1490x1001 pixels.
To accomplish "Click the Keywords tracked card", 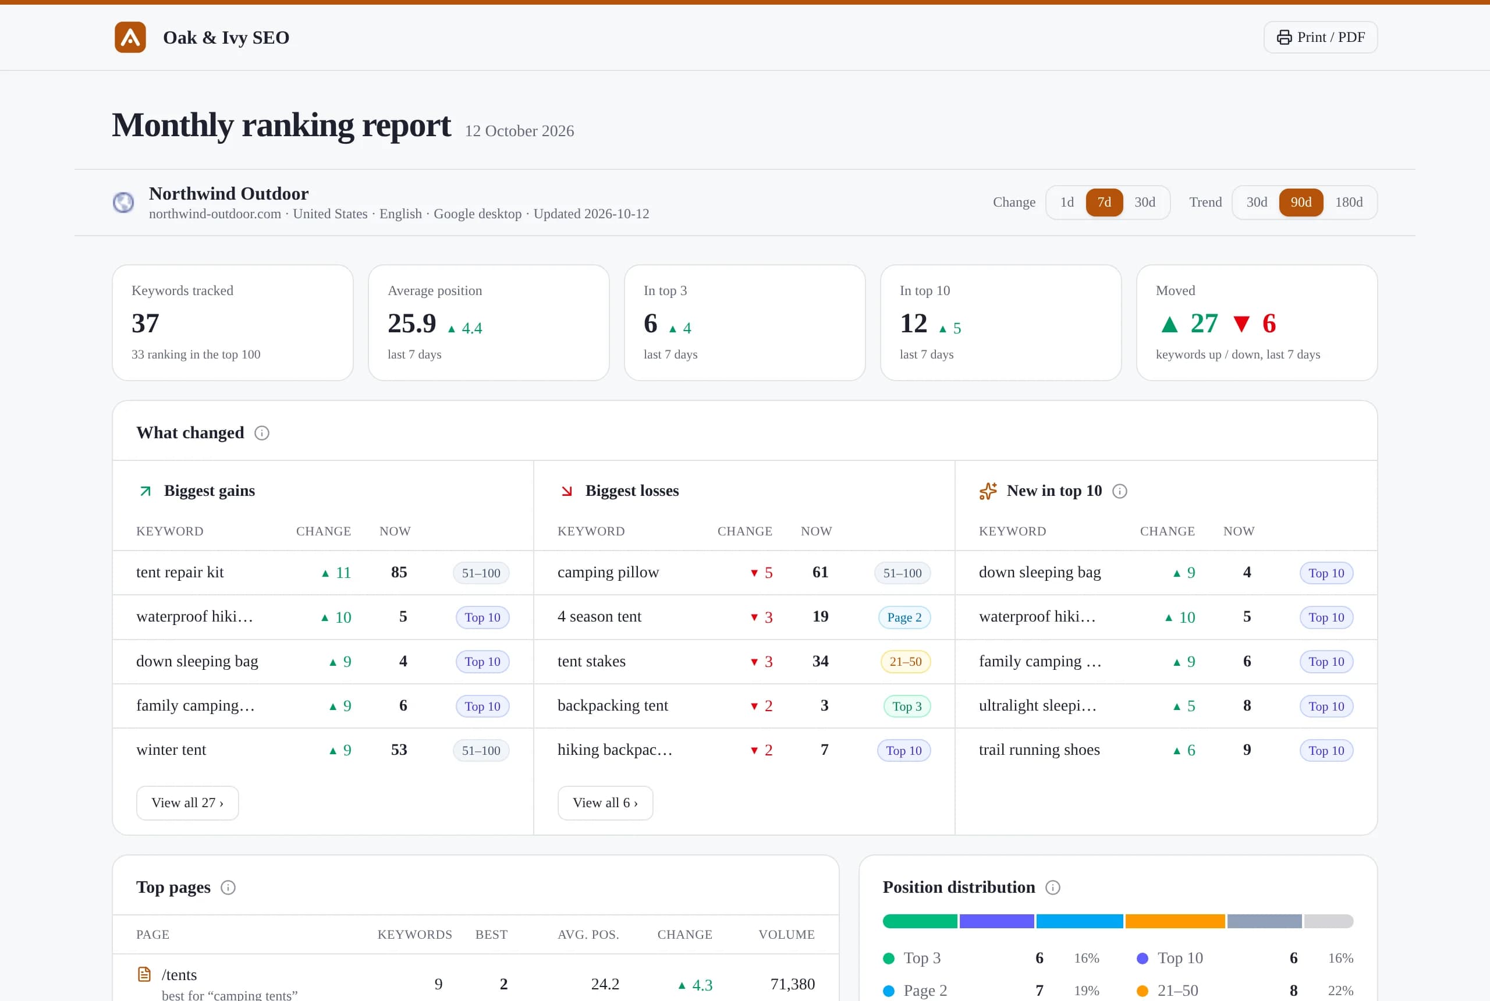I will tap(233, 323).
